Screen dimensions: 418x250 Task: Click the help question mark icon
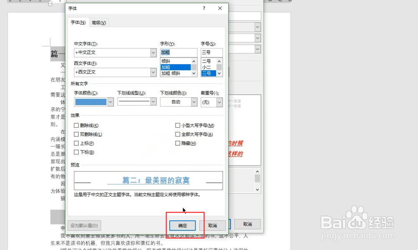204,8
